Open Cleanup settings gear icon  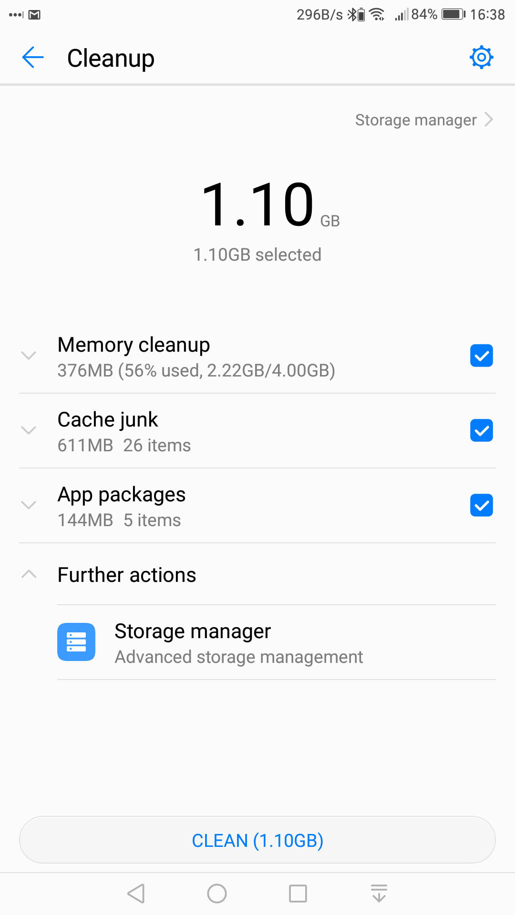coord(481,58)
